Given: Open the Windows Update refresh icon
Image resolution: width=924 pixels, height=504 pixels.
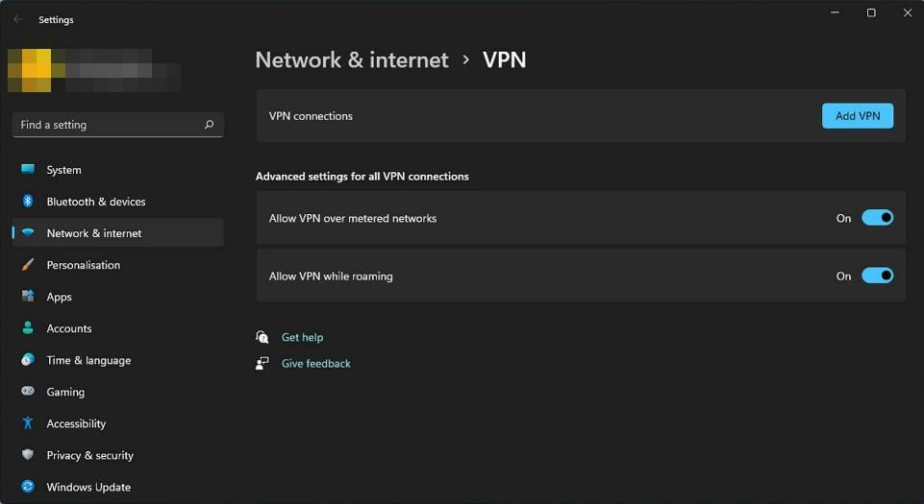Looking at the screenshot, I should 28,487.
